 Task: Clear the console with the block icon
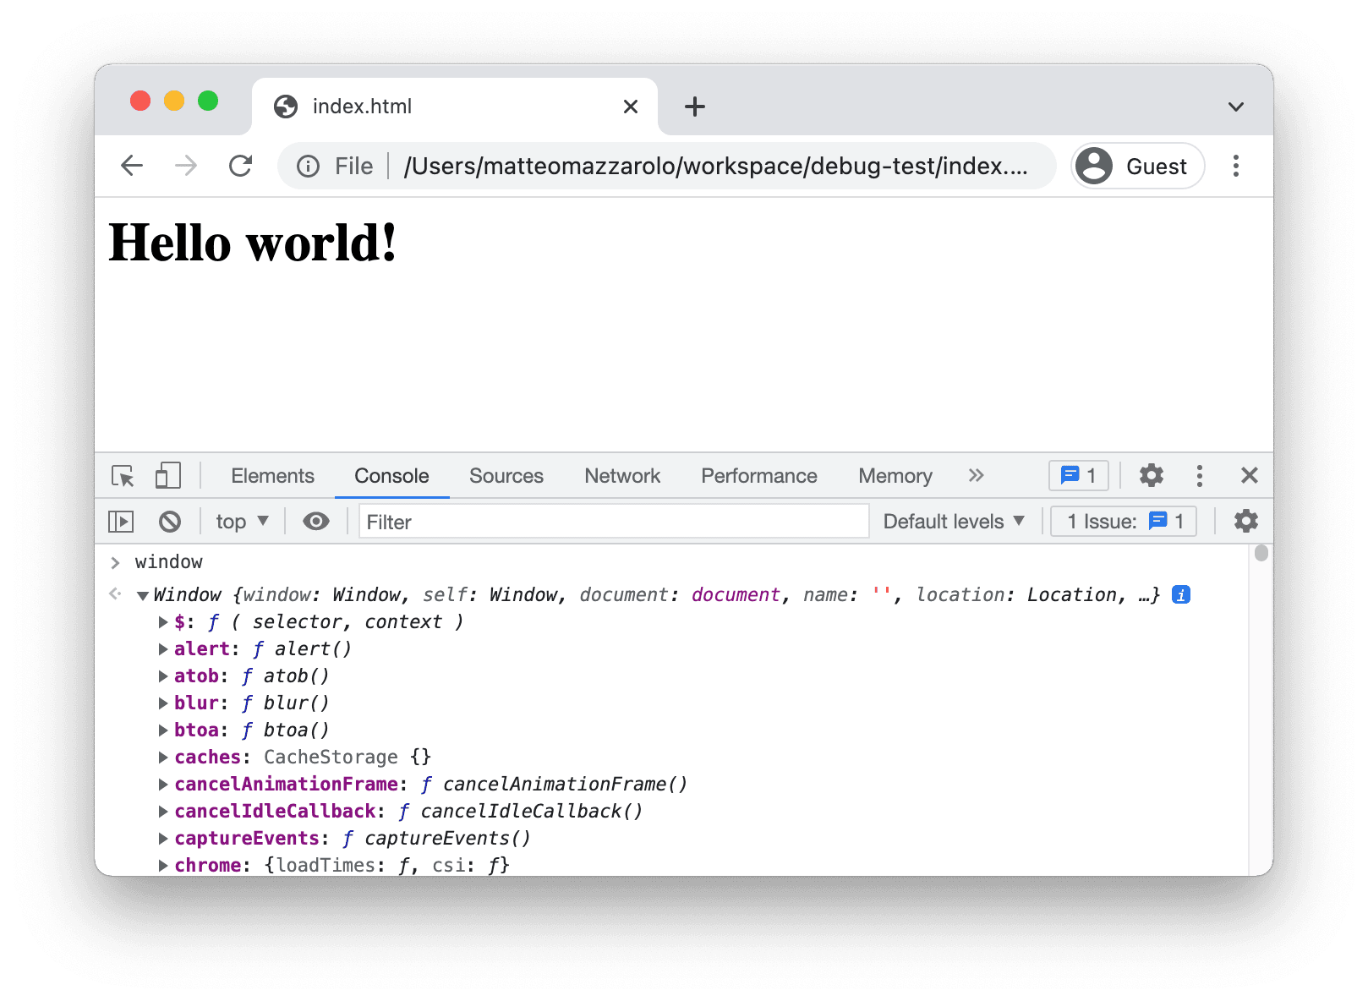(170, 522)
